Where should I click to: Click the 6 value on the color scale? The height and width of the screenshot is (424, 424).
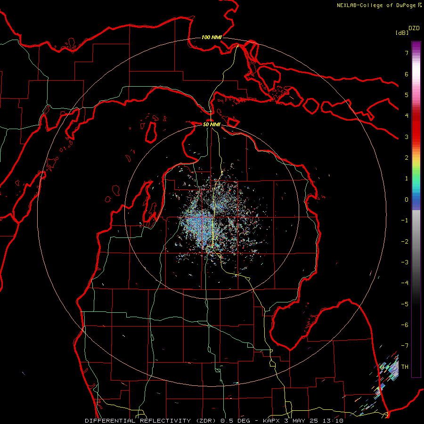click(x=407, y=74)
